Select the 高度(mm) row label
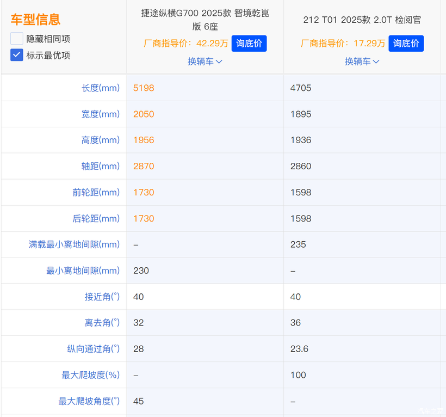The width and height of the screenshot is (446, 417). point(101,140)
